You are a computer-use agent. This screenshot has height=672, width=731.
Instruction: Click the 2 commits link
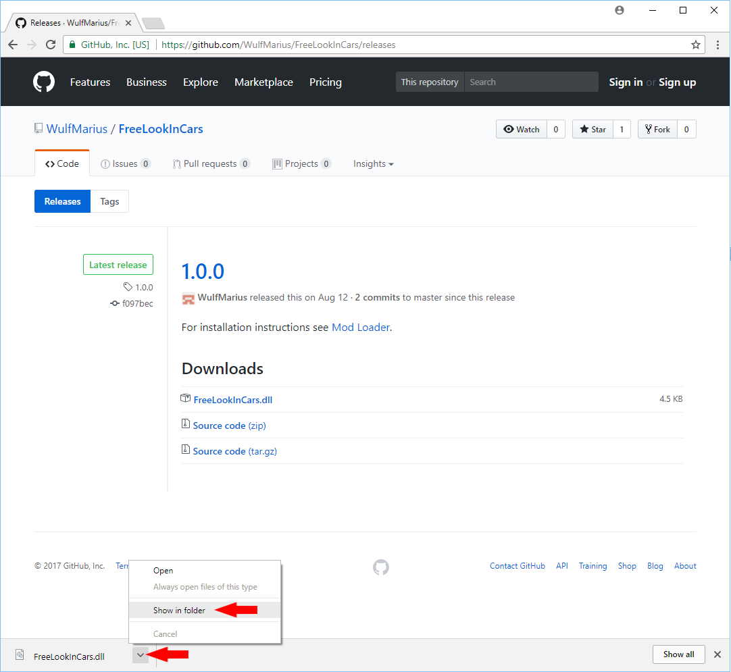pos(377,297)
